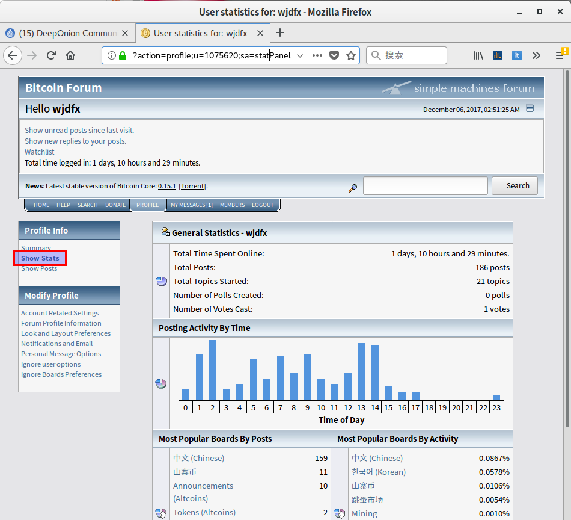This screenshot has width=571, height=520.
Task: Open the Torrent download link
Action: pos(192,186)
